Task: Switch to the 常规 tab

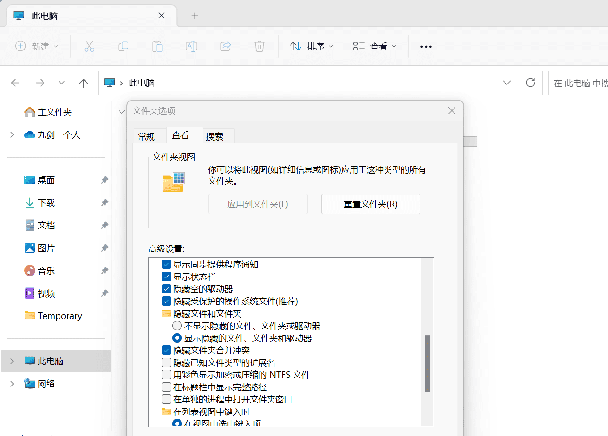Action: 146,136
